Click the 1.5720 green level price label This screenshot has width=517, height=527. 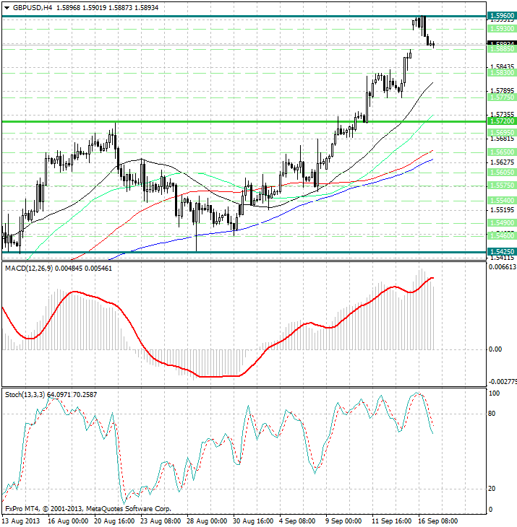click(x=501, y=121)
